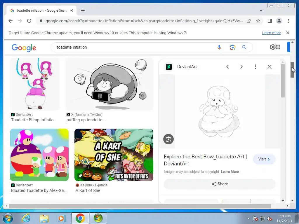Go back with the browser back arrow
299x224 pixels.
[11, 21]
